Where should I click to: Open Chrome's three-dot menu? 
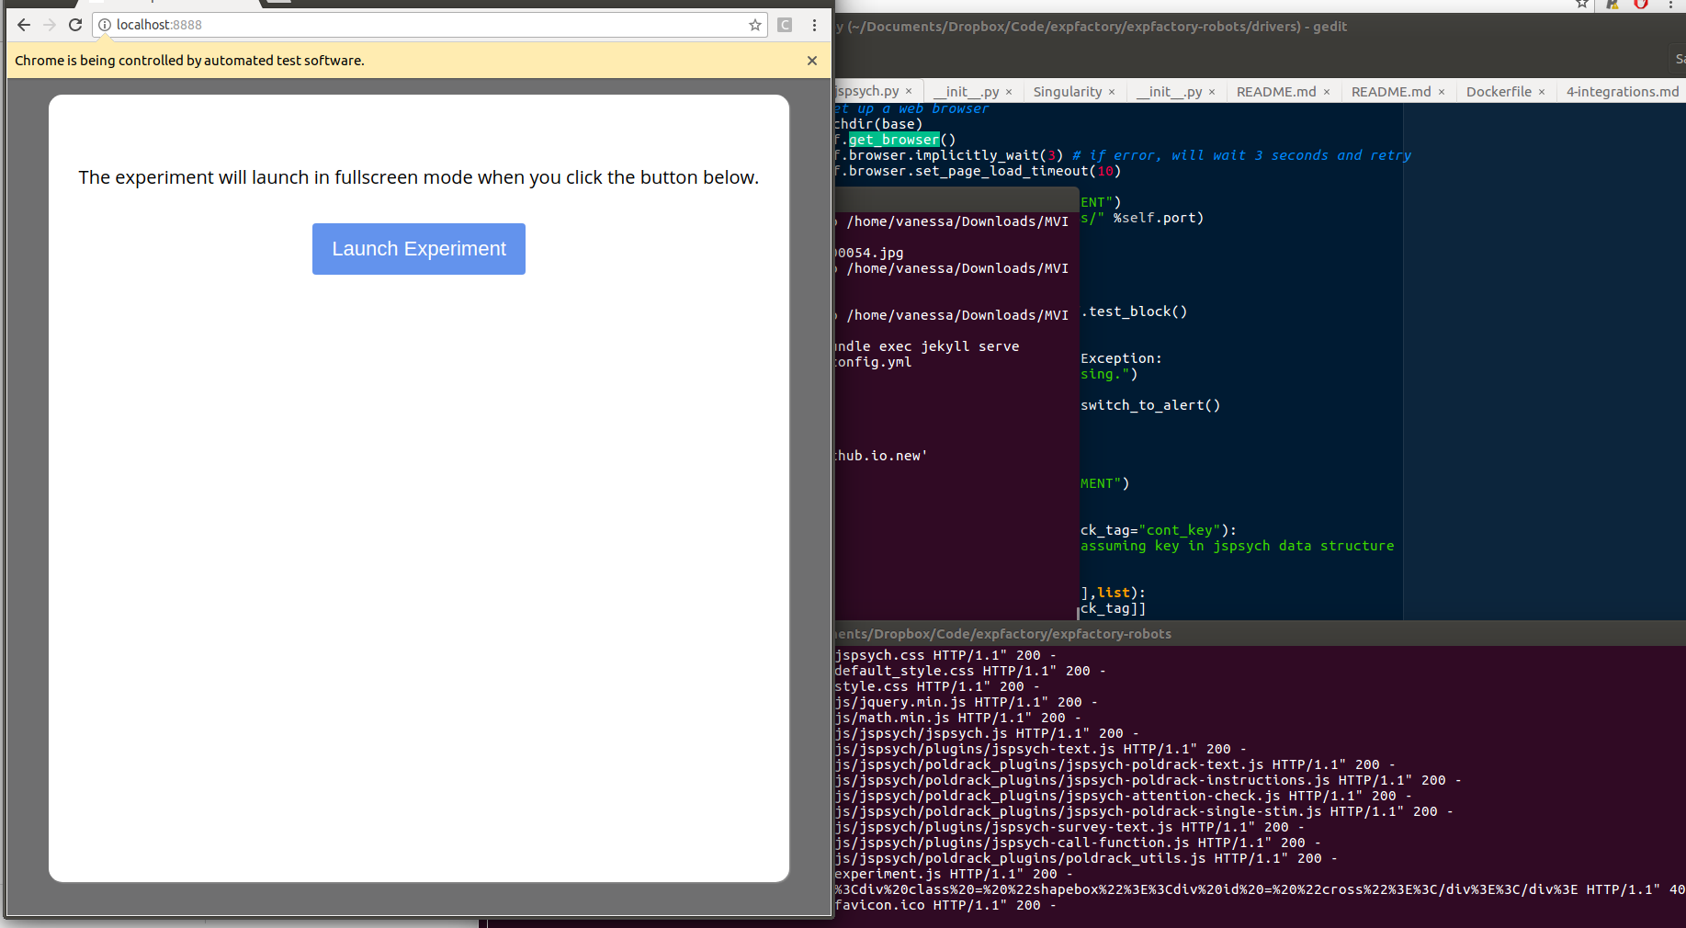coord(814,25)
